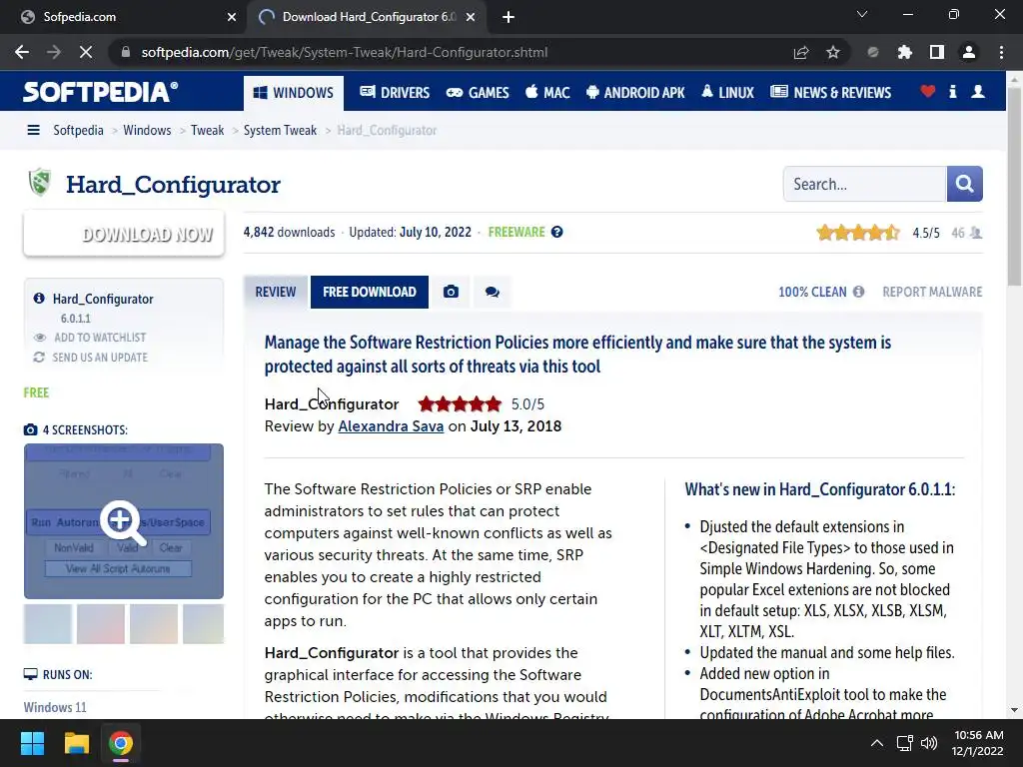Toggle the Chrome side panel icon
1023x767 pixels.
pos(937,52)
